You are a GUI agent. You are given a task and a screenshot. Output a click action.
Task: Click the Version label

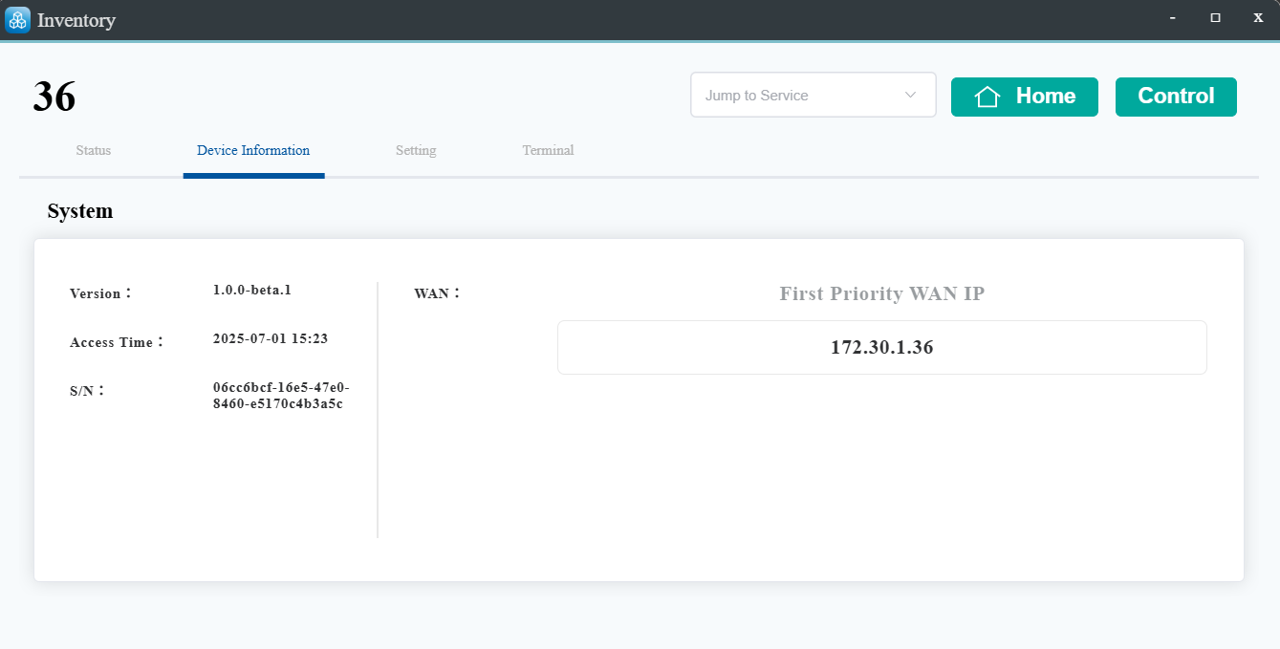click(101, 293)
